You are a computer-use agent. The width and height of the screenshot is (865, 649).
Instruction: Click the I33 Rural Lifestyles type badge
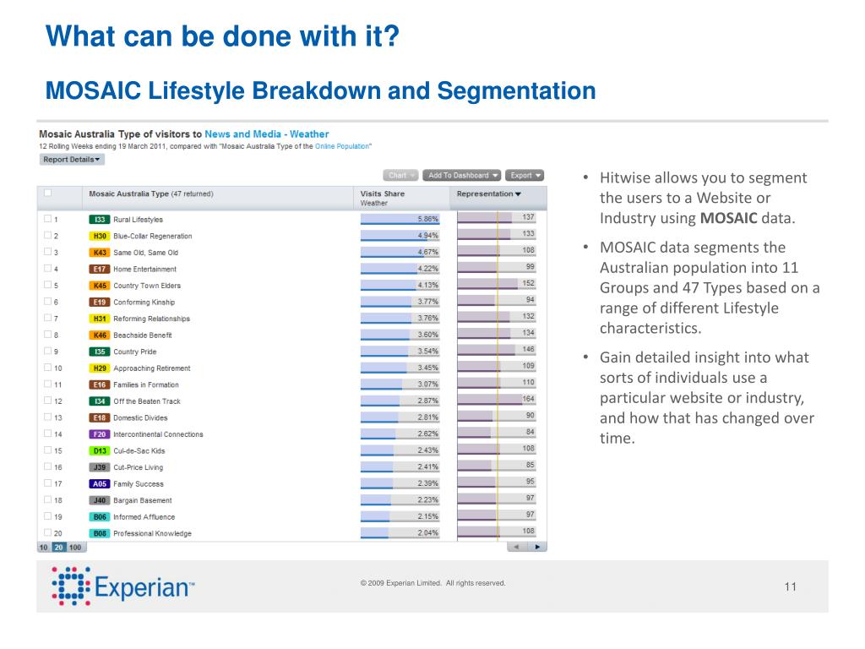[100, 220]
